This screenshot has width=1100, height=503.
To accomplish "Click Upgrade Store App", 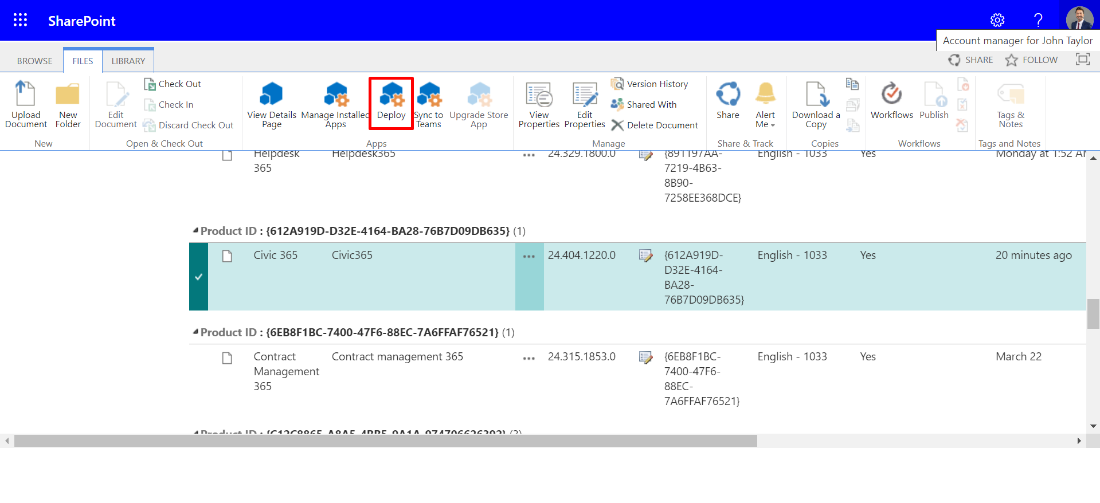I will coord(479,105).
